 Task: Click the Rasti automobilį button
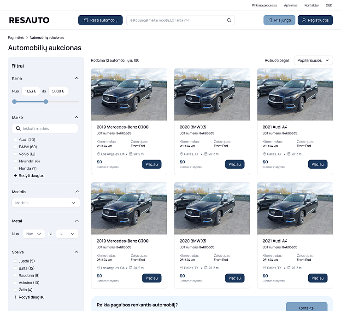click(x=100, y=20)
